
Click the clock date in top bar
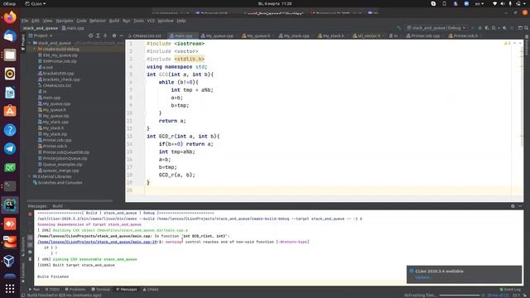click(275, 3)
